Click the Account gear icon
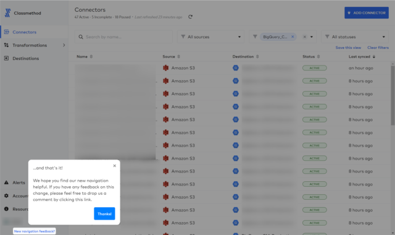395x235 pixels. coord(6,195)
